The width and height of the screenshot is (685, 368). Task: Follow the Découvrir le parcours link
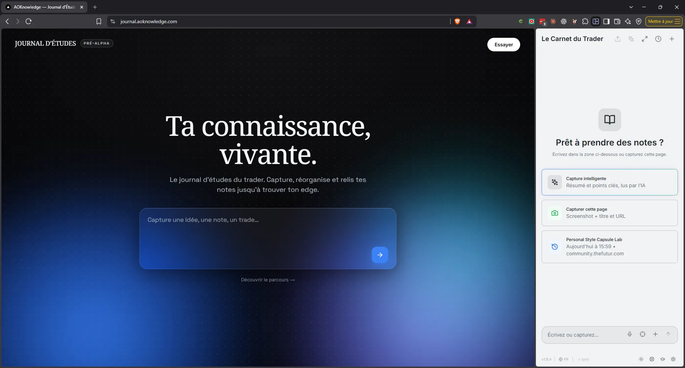pos(268,280)
